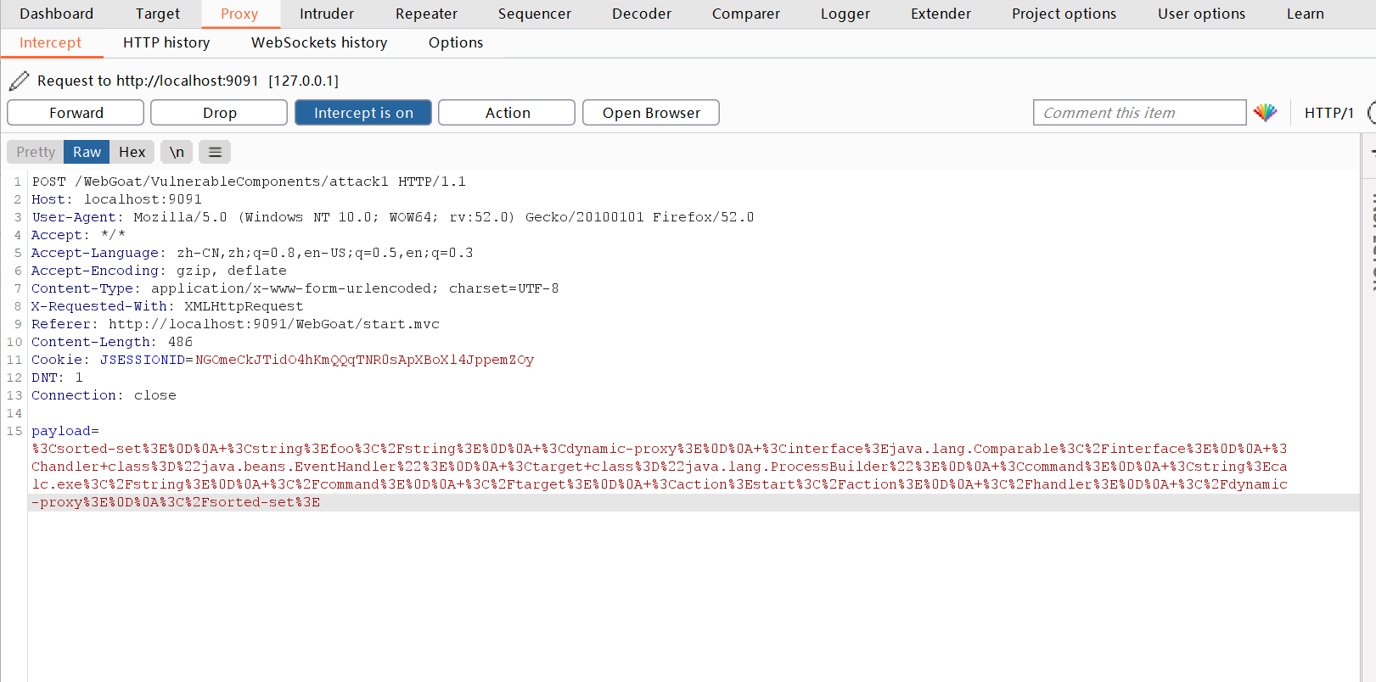1376x682 pixels.
Task: Open the User options tab
Action: (x=1202, y=14)
